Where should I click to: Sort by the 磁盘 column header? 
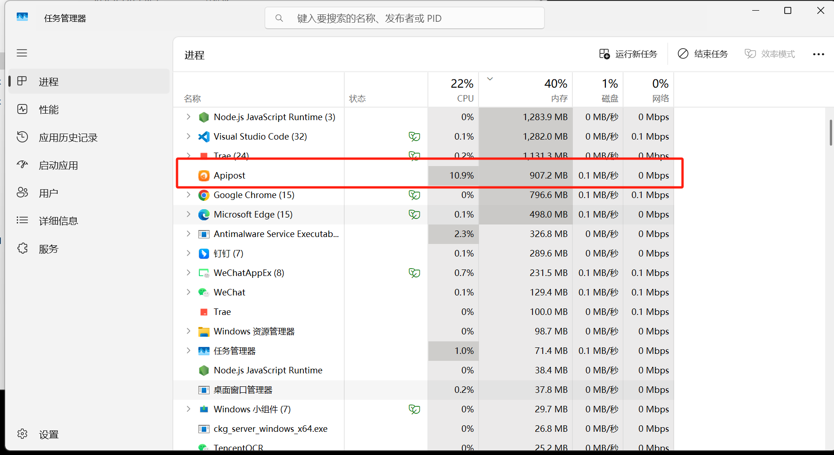pyautogui.click(x=598, y=90)
